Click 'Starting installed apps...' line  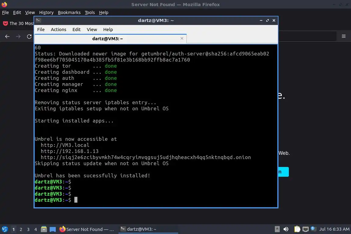[74, 121]
